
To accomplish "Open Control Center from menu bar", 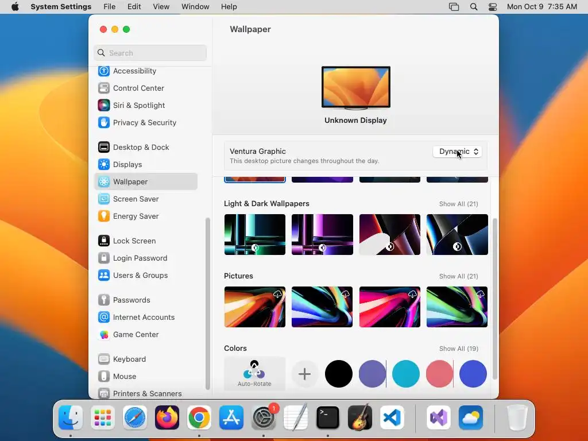I will [x=492, y=7].
